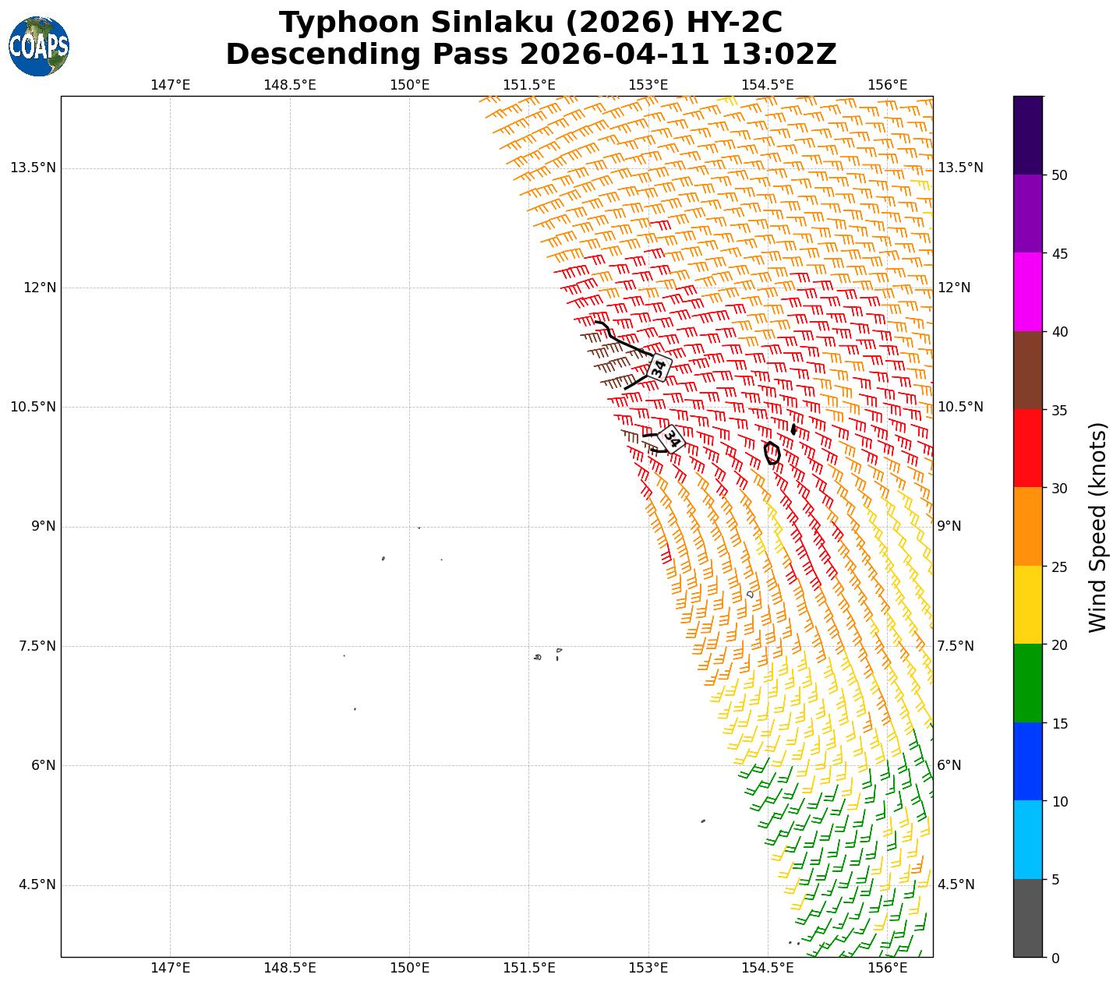1120x985 pixels.
Task: Click the lower 34-knot contour label
Action: [671, 440]
